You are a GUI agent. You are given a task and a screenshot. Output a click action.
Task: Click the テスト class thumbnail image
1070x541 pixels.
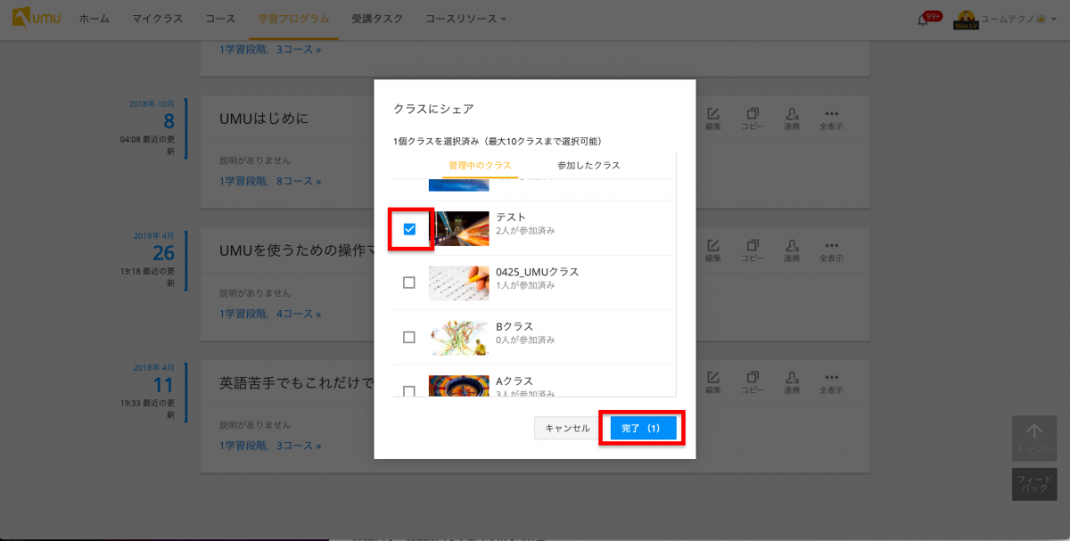(458, 229)
